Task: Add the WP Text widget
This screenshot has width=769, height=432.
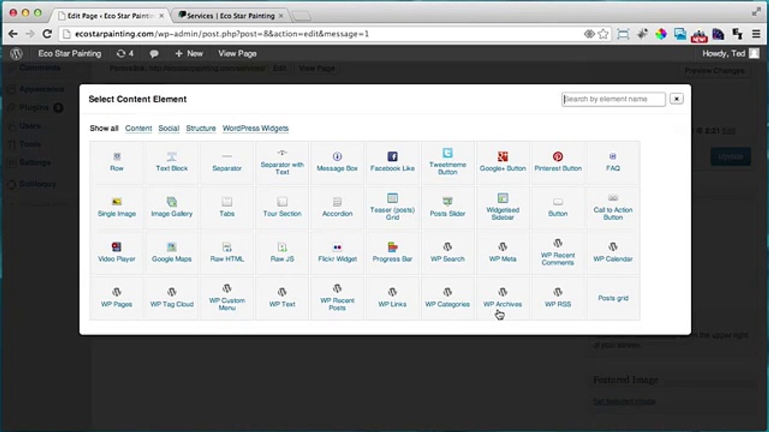Action: pos(282,298)
